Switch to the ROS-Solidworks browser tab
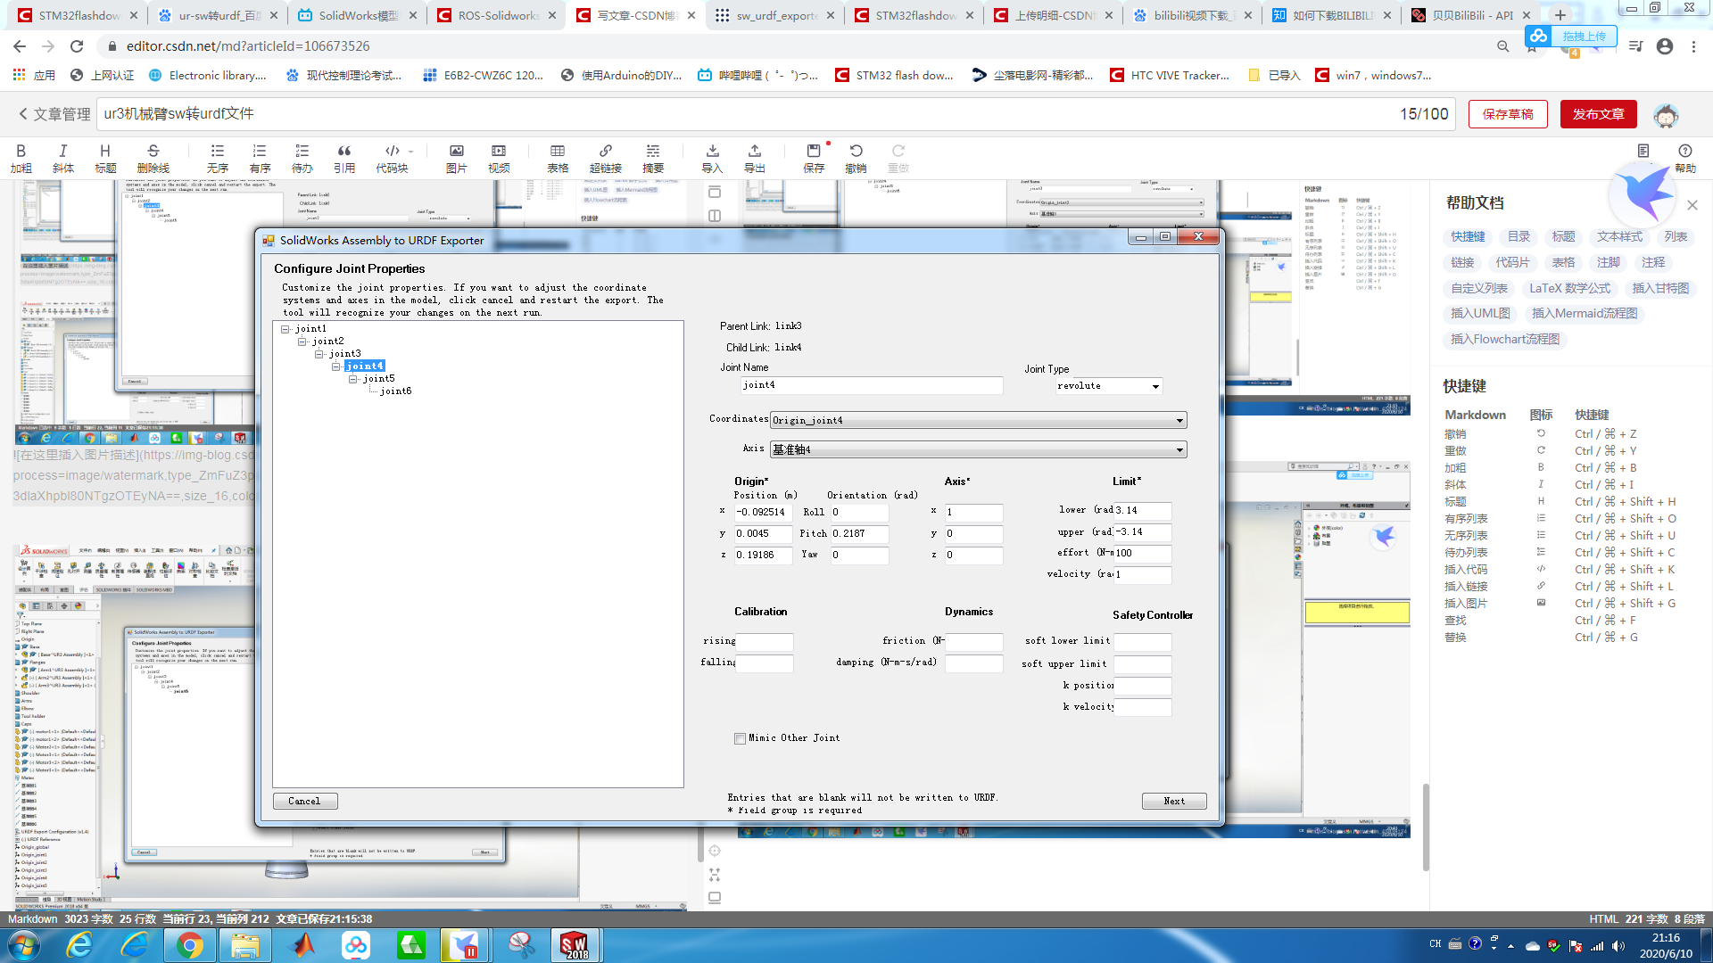The height and width of the screenshot is (963, 1713). 498,15
